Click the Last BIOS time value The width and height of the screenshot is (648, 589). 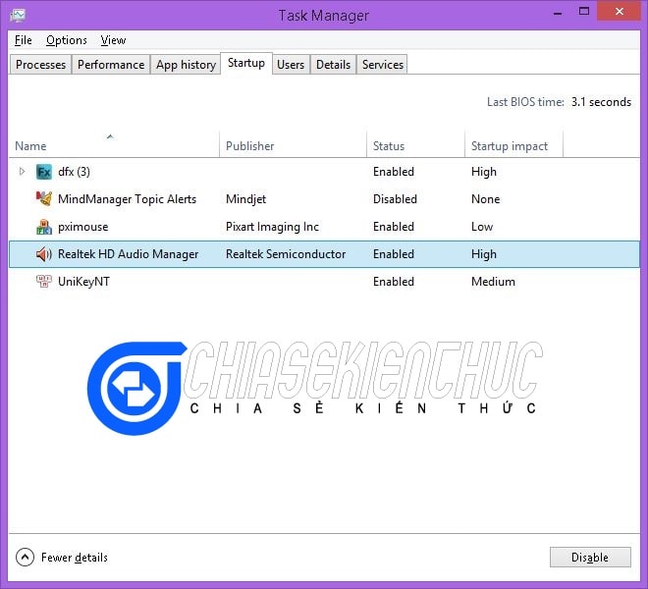pos(601,102)
